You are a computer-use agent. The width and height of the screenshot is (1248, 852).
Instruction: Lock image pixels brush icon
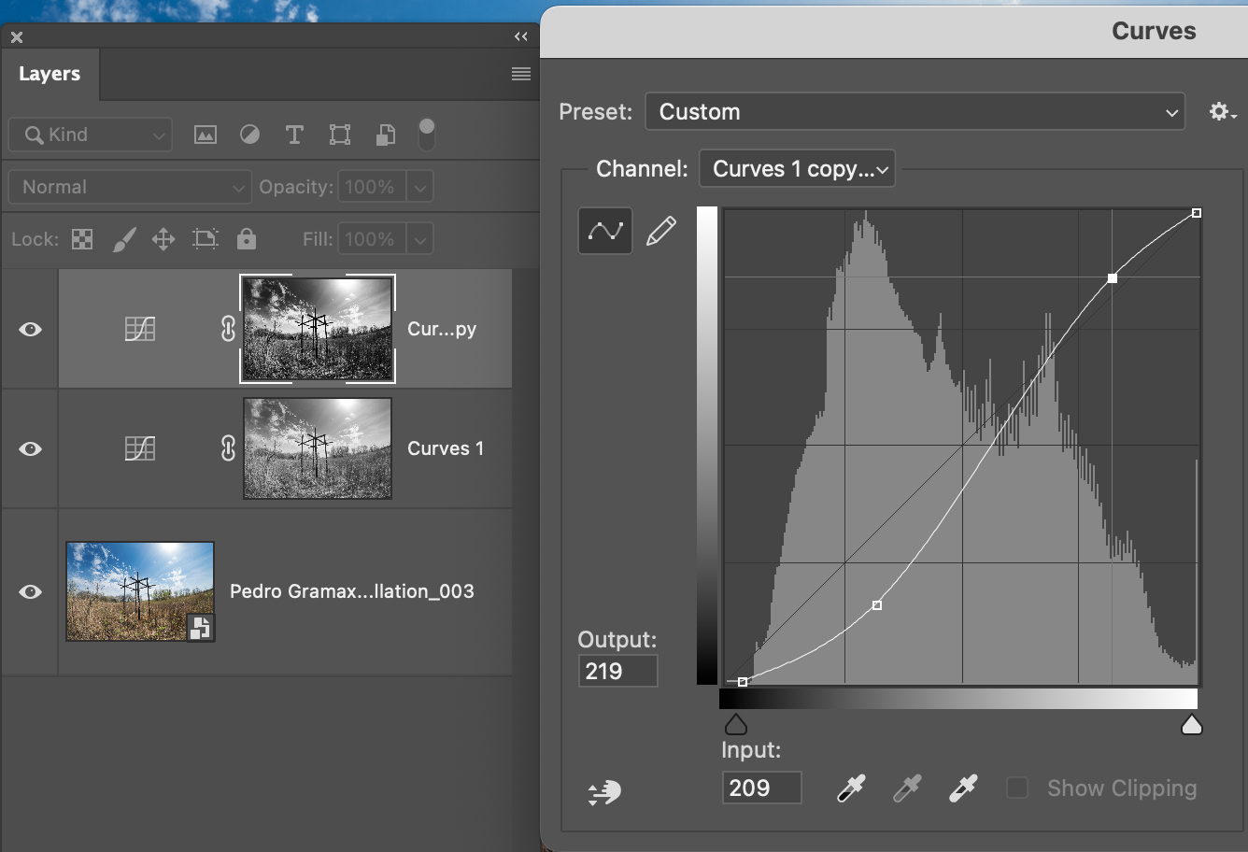[x=124, y=239]
